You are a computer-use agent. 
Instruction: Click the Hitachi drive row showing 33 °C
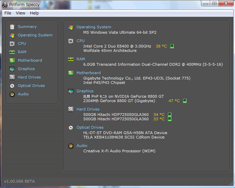[x=127, y=119]
